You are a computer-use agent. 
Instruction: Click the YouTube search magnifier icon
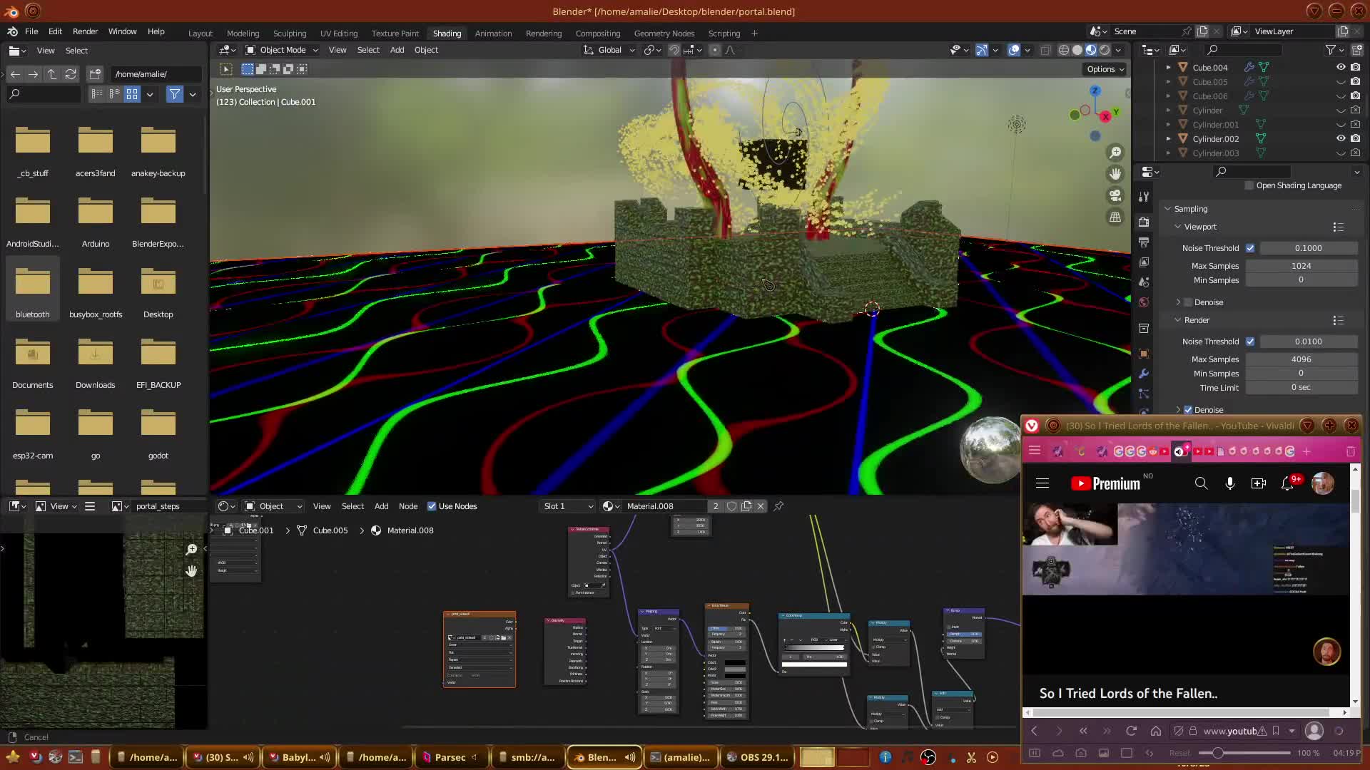point(1201,483)
